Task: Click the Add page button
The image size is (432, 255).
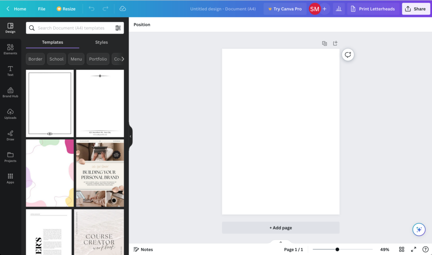Action: [281, 228]
